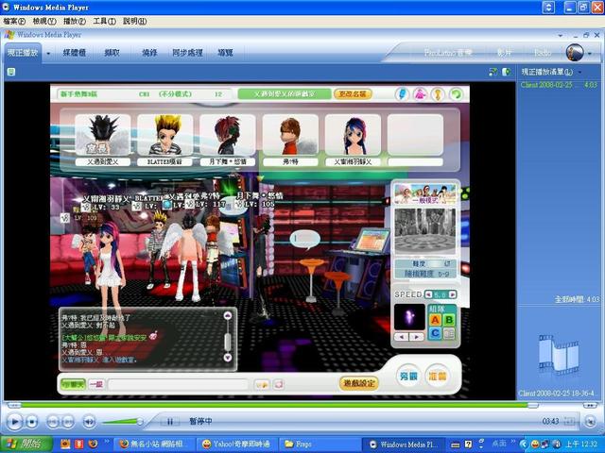This screenshot has width=605, height=453.
Task: Click the fast-forward button right of seek bar
Action: tap(590, 405)
